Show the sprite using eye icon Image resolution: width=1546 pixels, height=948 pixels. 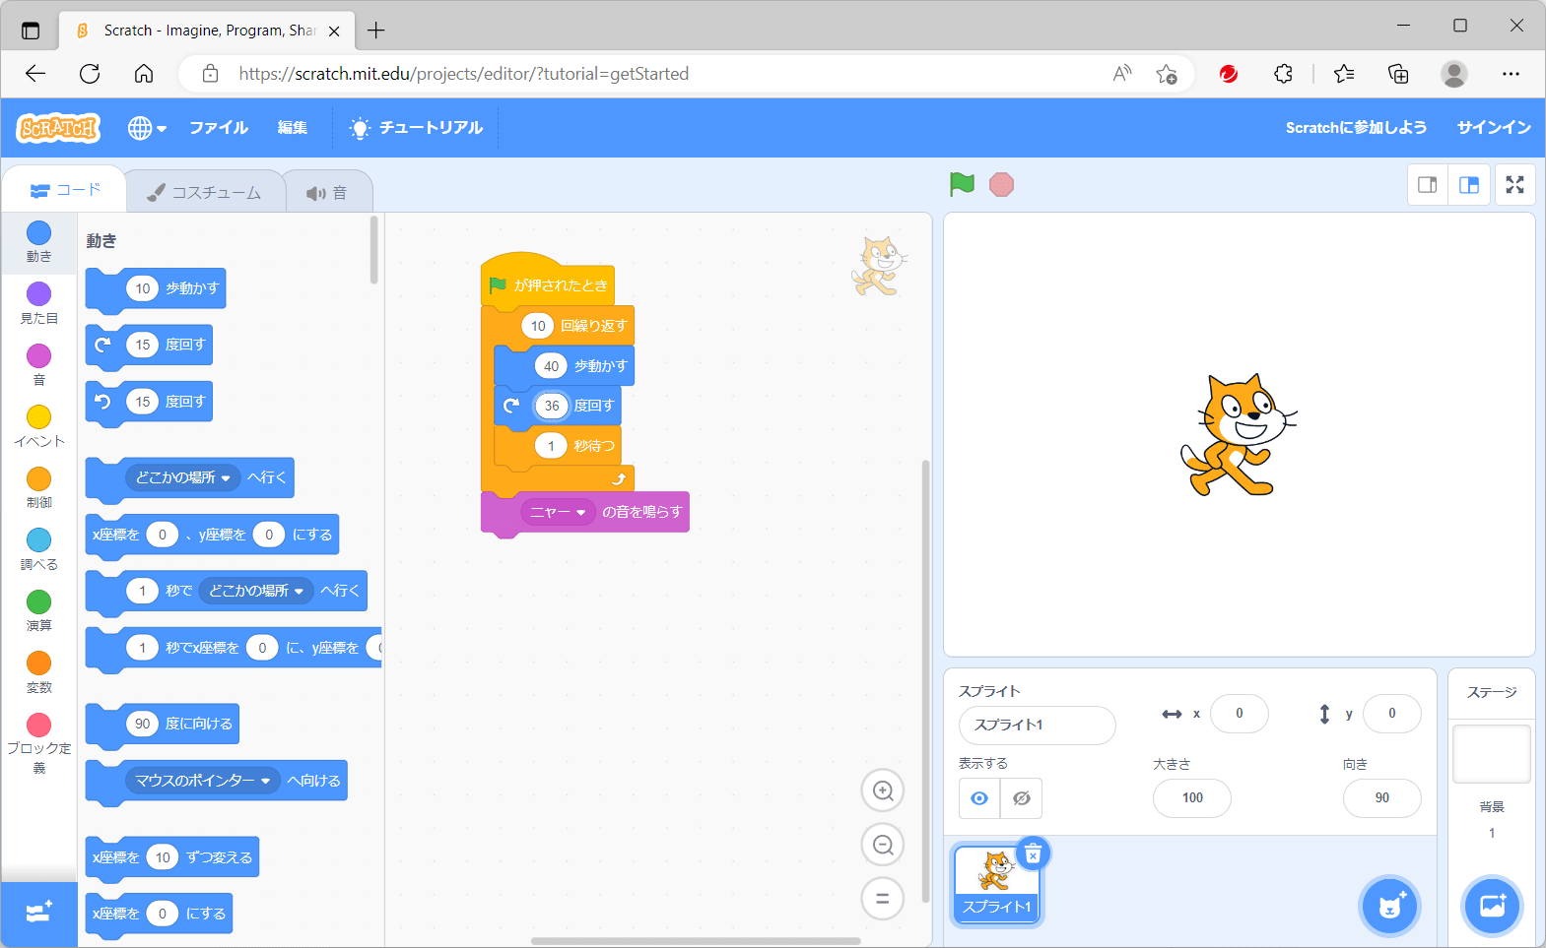(979, 798)
